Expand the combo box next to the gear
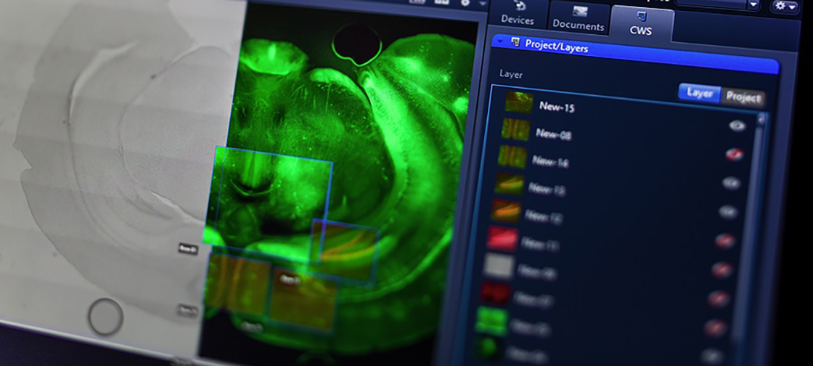 pyautogui.click(x=753, y=5)
